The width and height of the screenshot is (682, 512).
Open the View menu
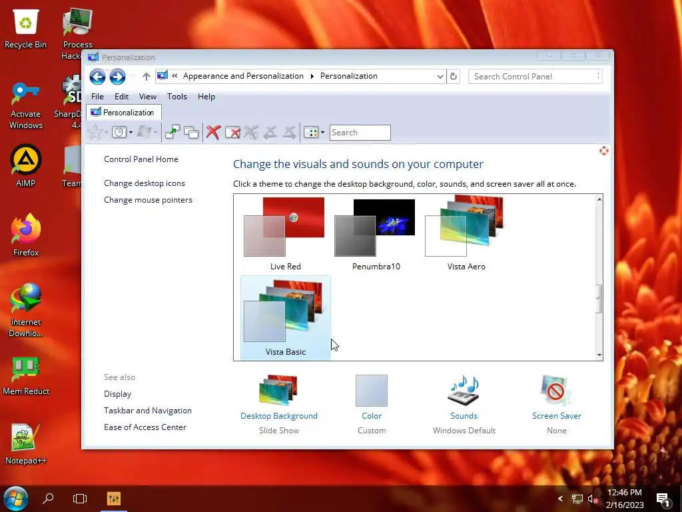147,97
